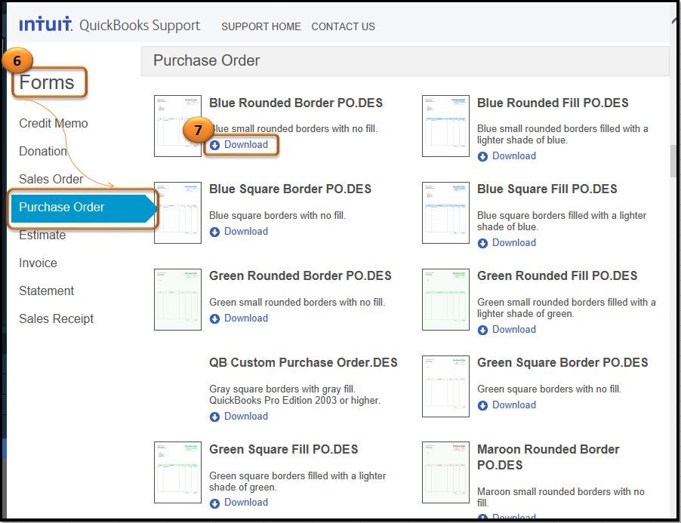Download Blue Rounded Fill PO.DES template
This screenshot has width=681, height=523.
514,155
